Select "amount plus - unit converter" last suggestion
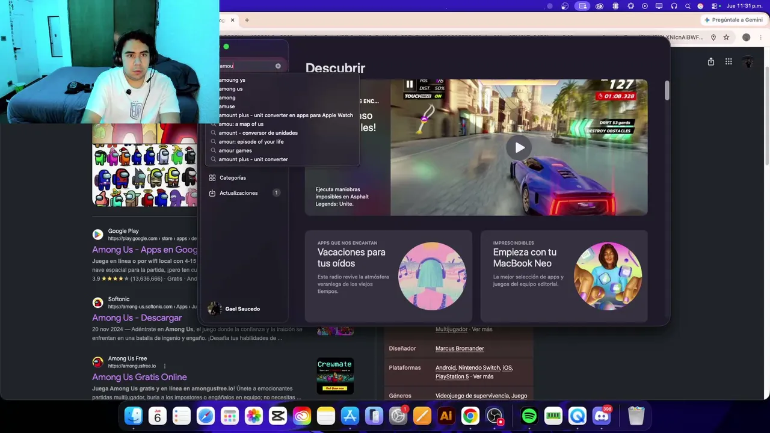The height and width of the screenshot is (433, 770). click(x=253, y=159)
